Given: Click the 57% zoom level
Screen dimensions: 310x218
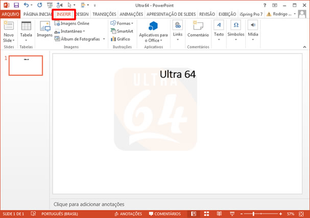Looking at the screenshot, I should (x=291, y=214).
